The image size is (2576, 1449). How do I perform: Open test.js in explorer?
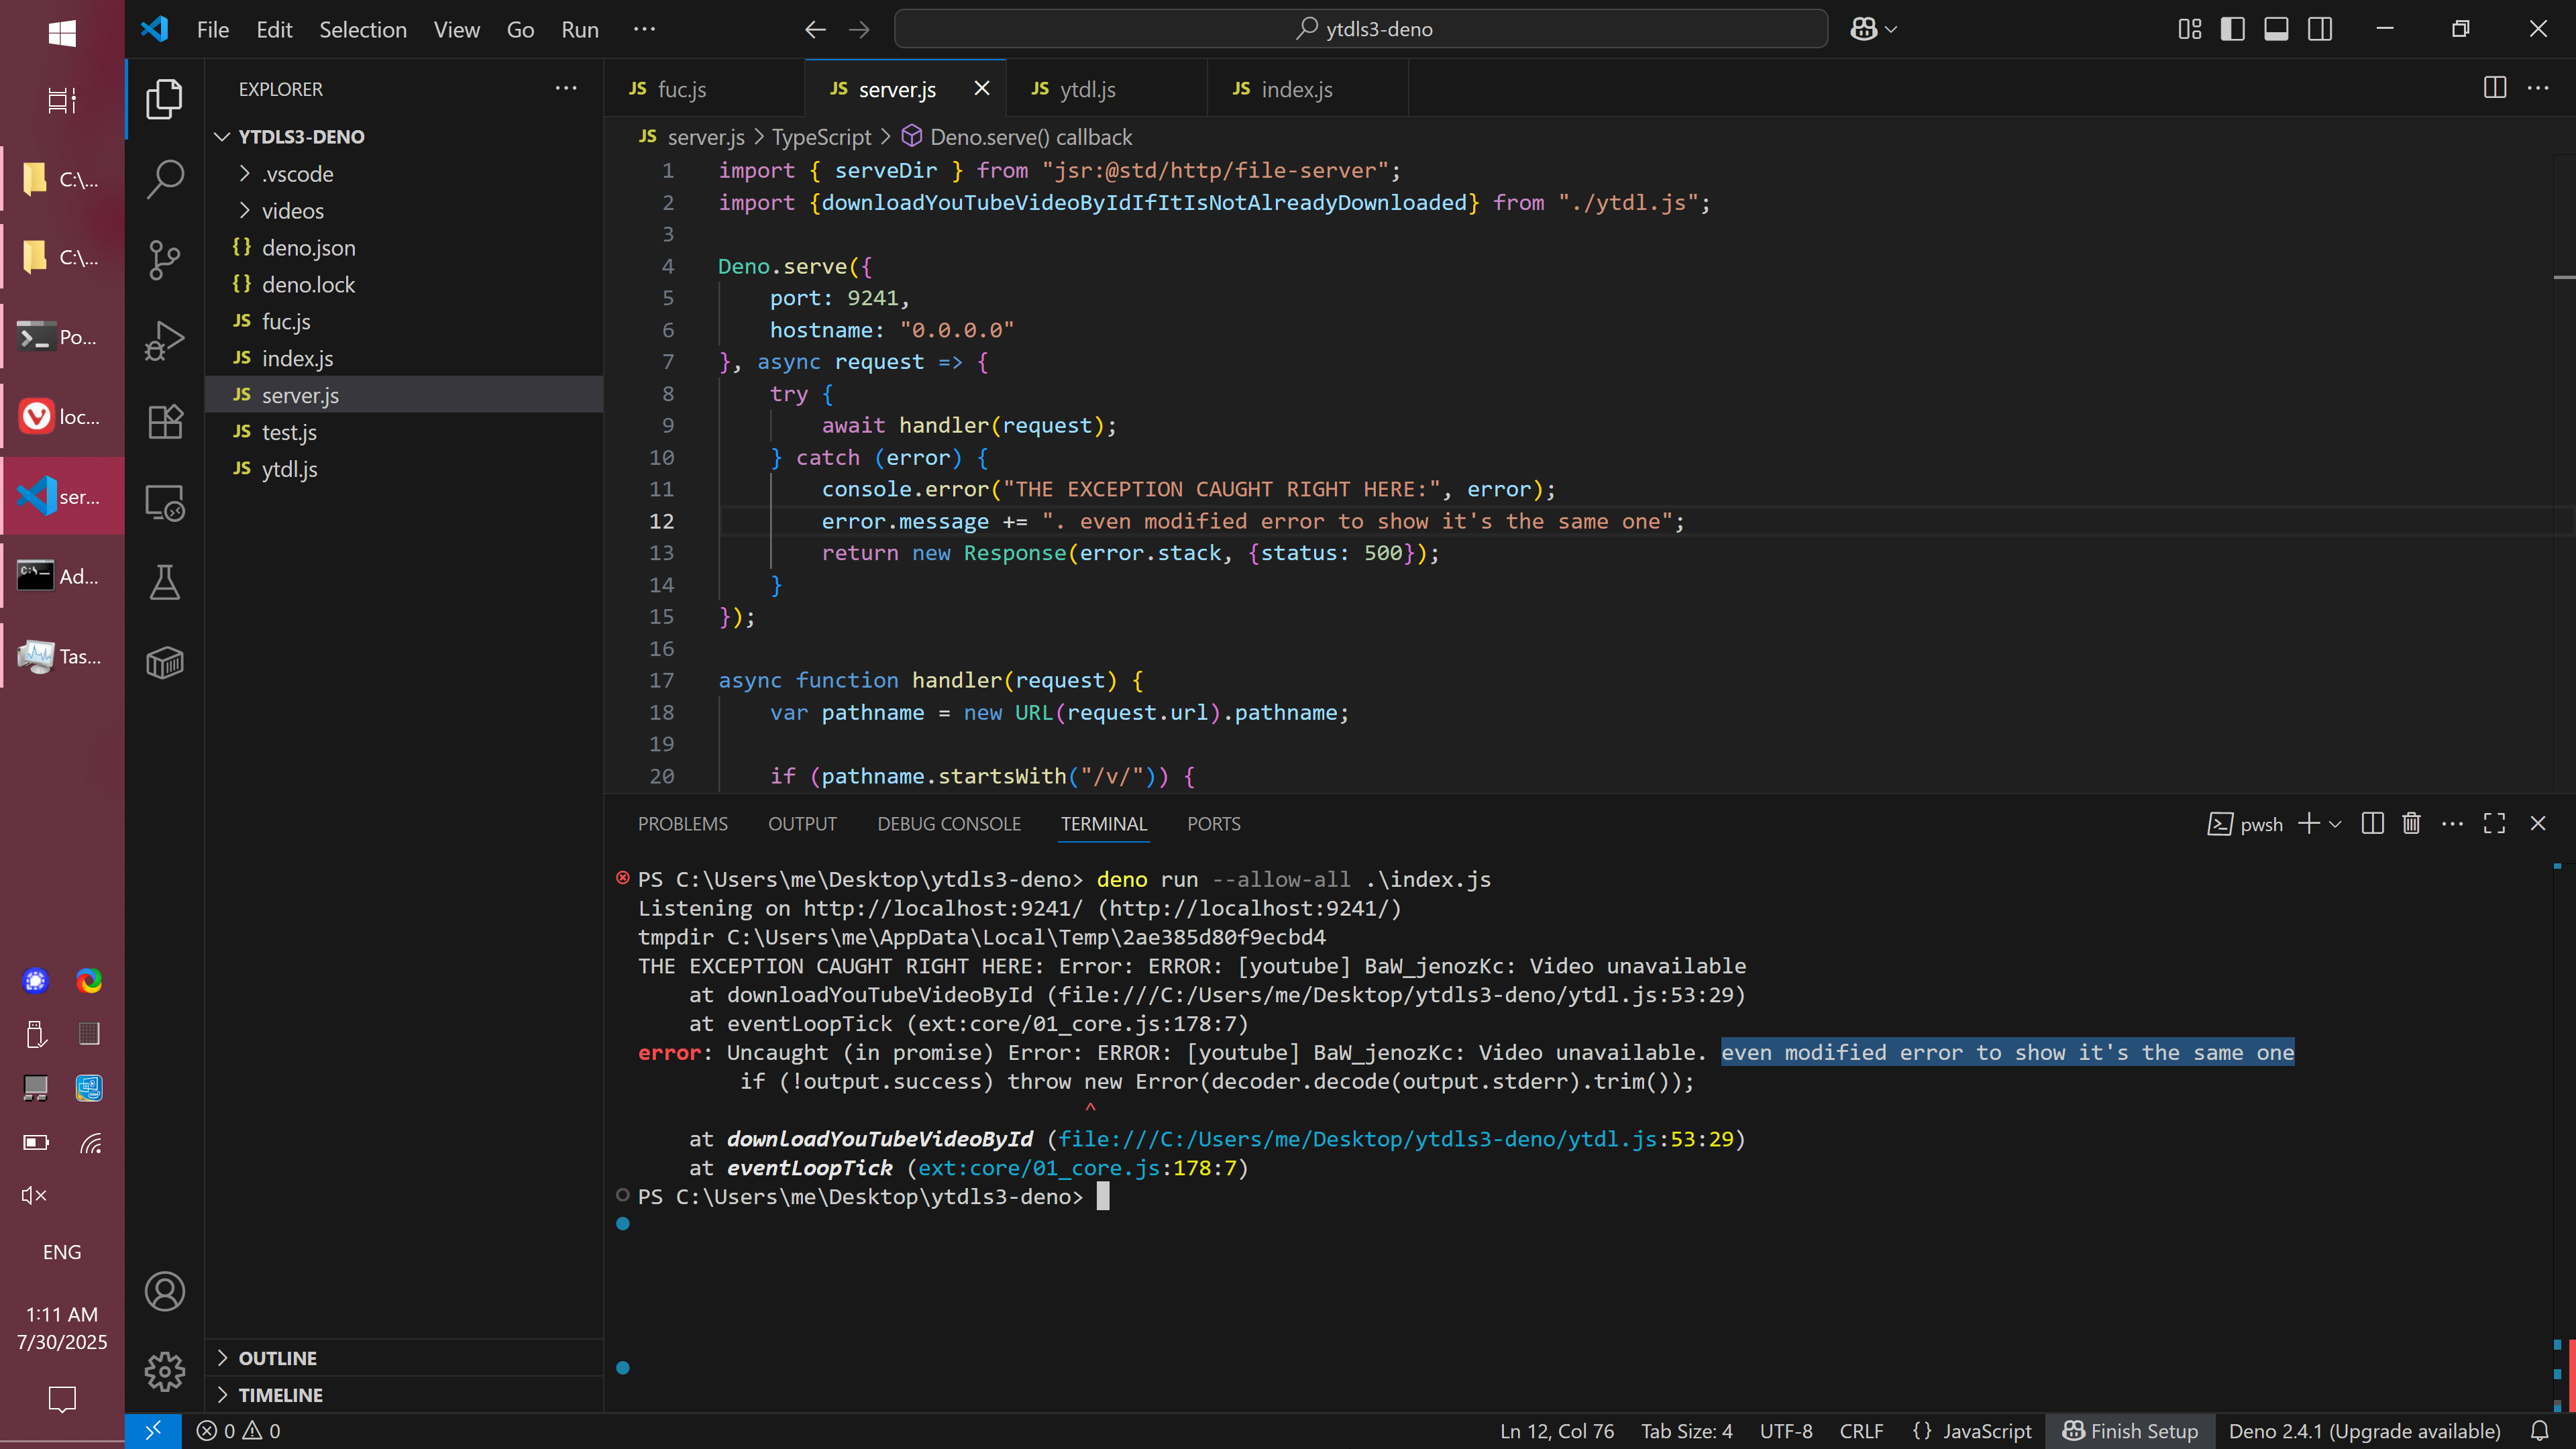tap(404, 431)
